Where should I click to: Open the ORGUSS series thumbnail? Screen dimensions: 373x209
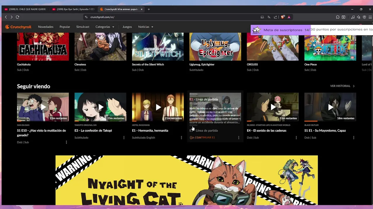pos(273,46)
